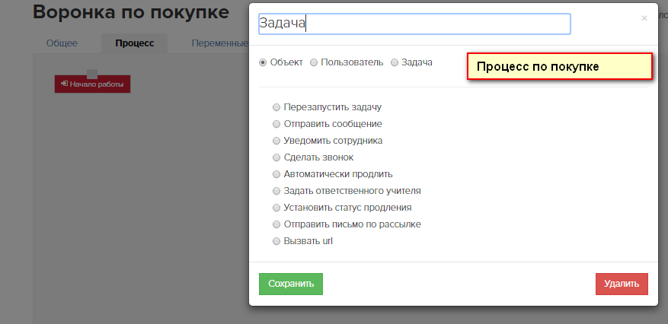The image size is (668, 324).
Task: Click the green Сохранить button
Action: coord(291,284)
